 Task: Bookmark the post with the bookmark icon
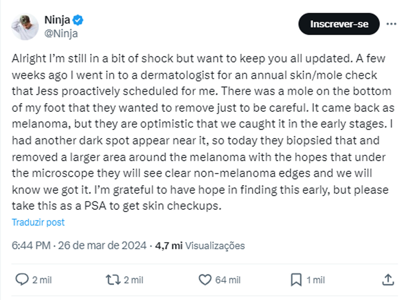[x=296, y=280]
